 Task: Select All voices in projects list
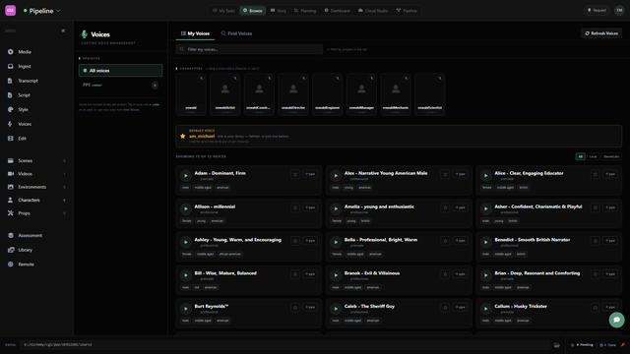(120, 71)
